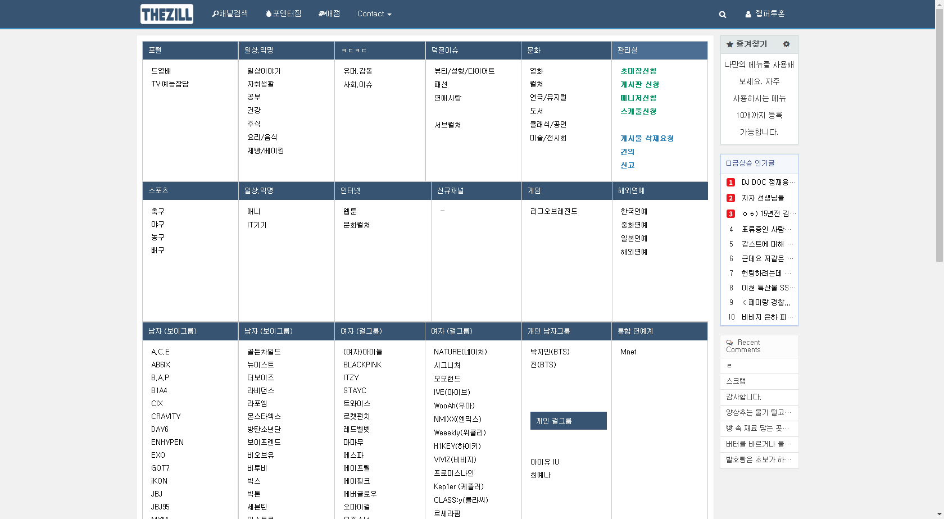Open 포텐터짐 in the navigation bar
Viewport: 944px width, 519px height.
tap(284, 13)
